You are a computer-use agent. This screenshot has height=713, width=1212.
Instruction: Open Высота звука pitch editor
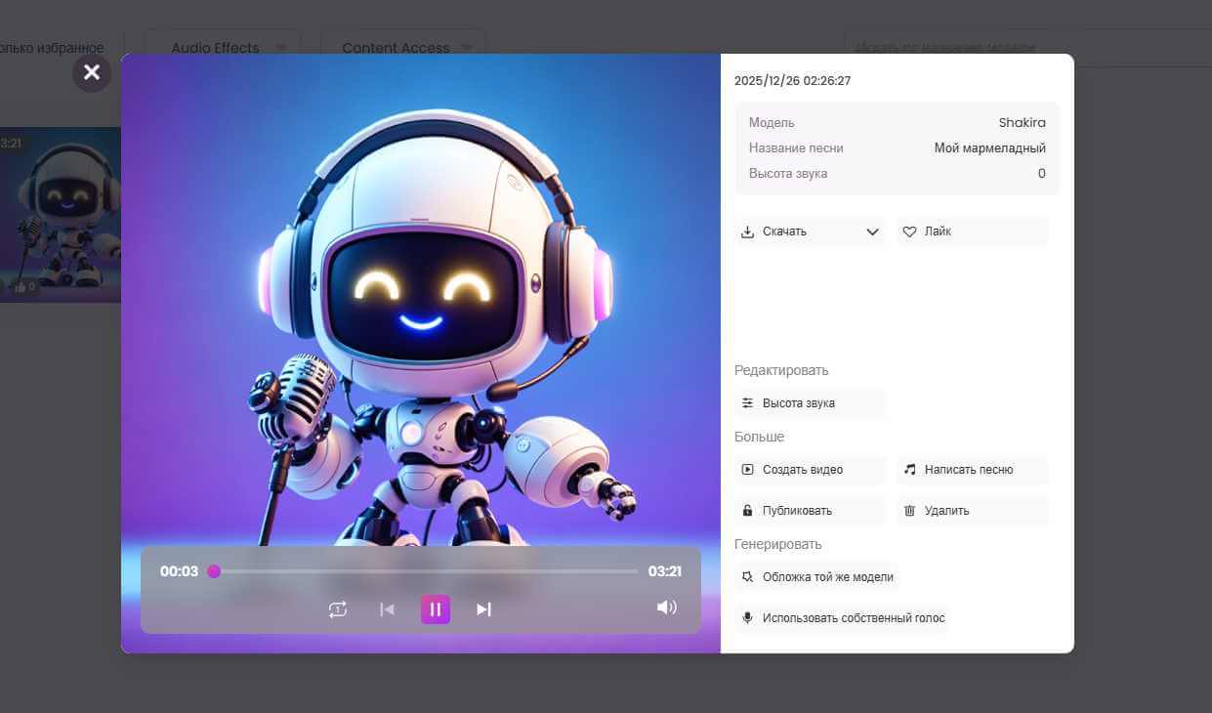(810, 402)
